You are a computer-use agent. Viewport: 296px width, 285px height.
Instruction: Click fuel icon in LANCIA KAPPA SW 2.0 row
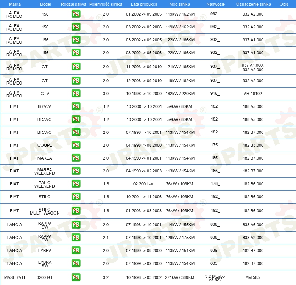click(76, 225)
